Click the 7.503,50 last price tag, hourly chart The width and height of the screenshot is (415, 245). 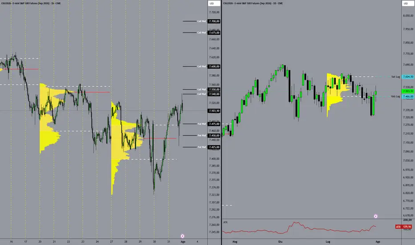click(214, 111)
